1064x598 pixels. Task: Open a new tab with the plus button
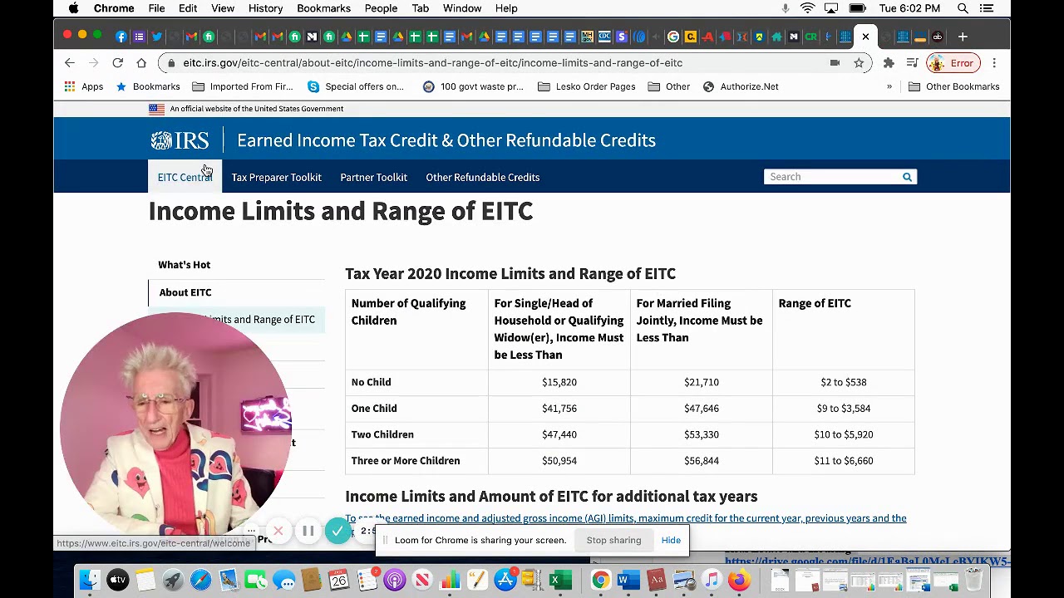[963, 37]
